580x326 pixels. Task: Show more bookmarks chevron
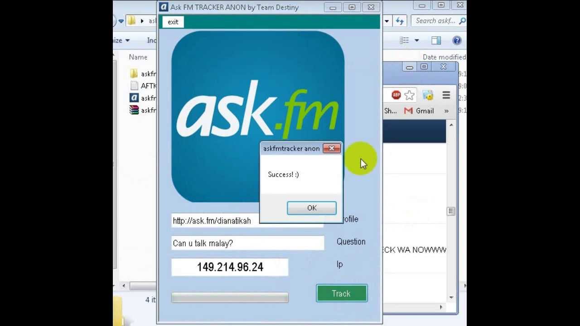click(x=446, y=111)
